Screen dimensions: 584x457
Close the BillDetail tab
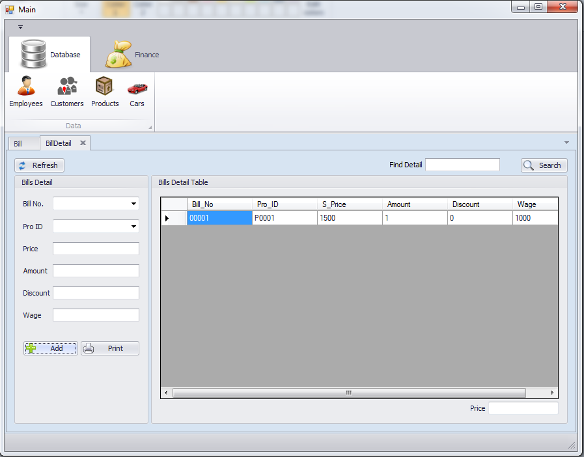click(83, 143)
